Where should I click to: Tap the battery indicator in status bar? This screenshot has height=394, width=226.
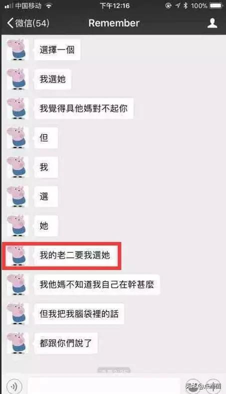coord(216,5)
